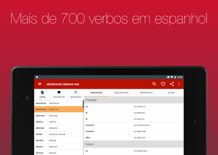
Task: Share the verb using share icon
Action: point(172,84)
